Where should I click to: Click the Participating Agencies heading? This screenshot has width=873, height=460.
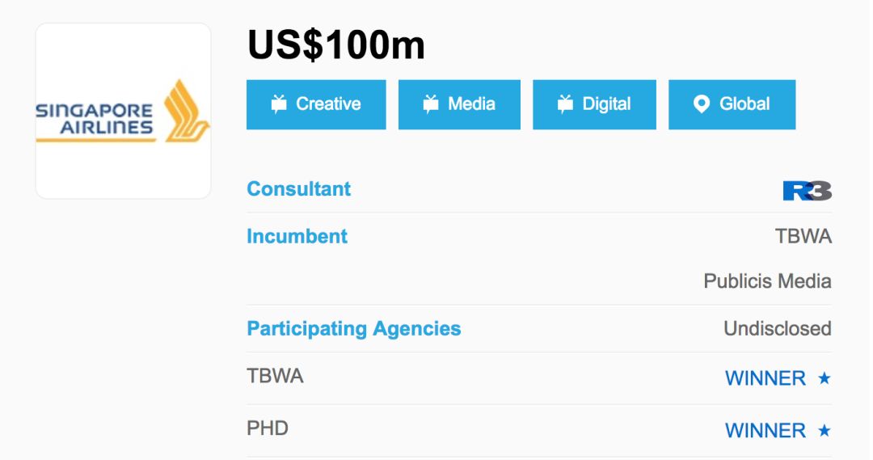pyautogui.click(x=353, y=328)
